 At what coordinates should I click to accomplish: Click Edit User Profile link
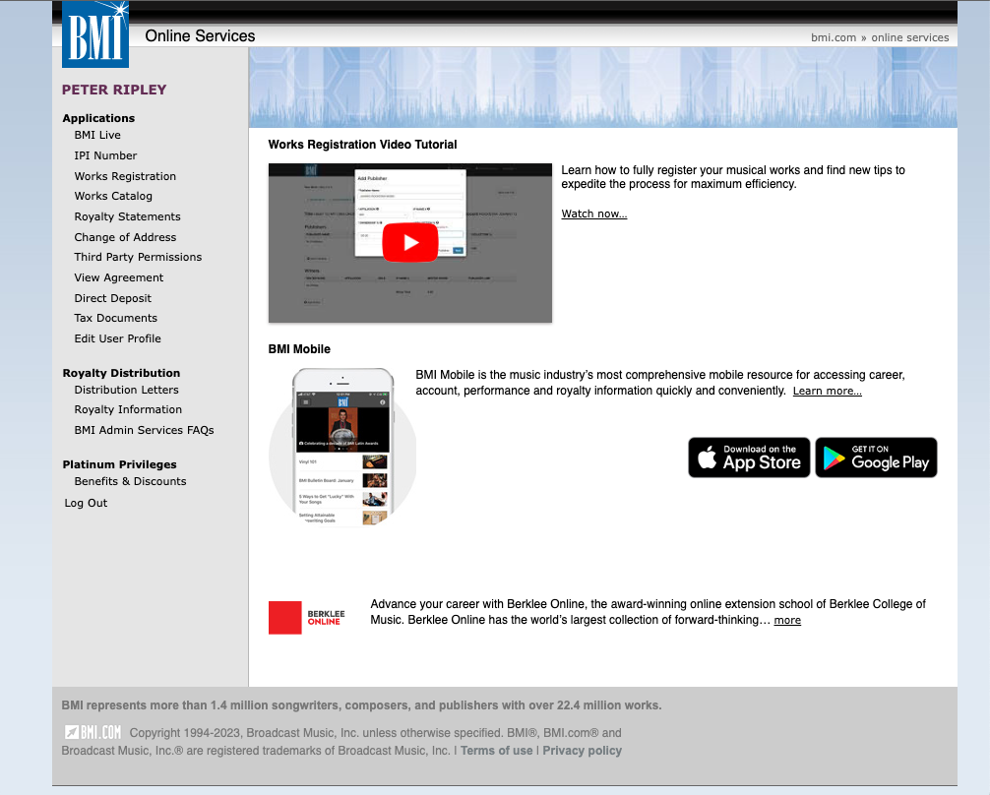point(117,338)
